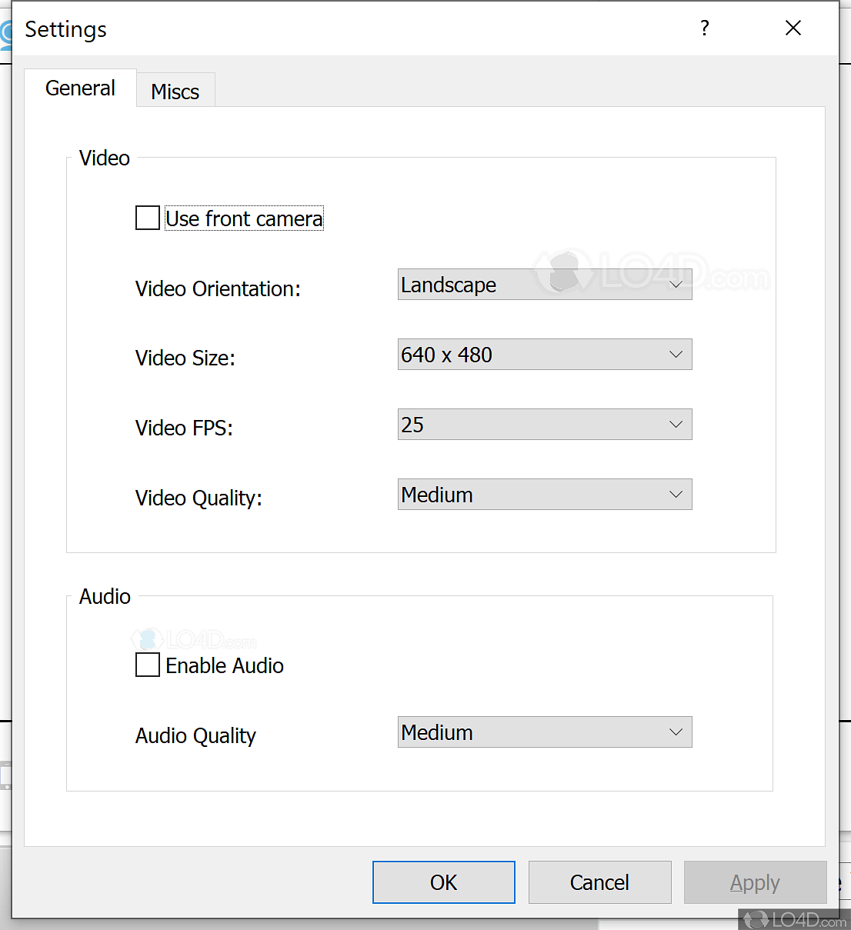Click the LO4D logo in the bottom-right corner
The height and width of the screenshot is (930, 851).
[x=795, y=918]
